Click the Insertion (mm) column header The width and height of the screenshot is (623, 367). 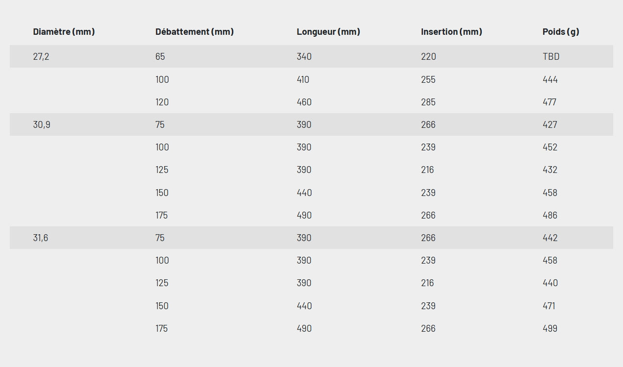[451, 32]
